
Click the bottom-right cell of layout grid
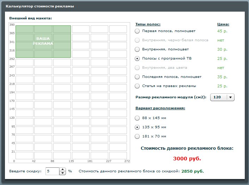118,155
